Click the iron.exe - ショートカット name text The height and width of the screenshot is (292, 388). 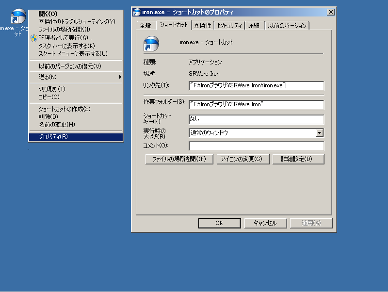207,42
